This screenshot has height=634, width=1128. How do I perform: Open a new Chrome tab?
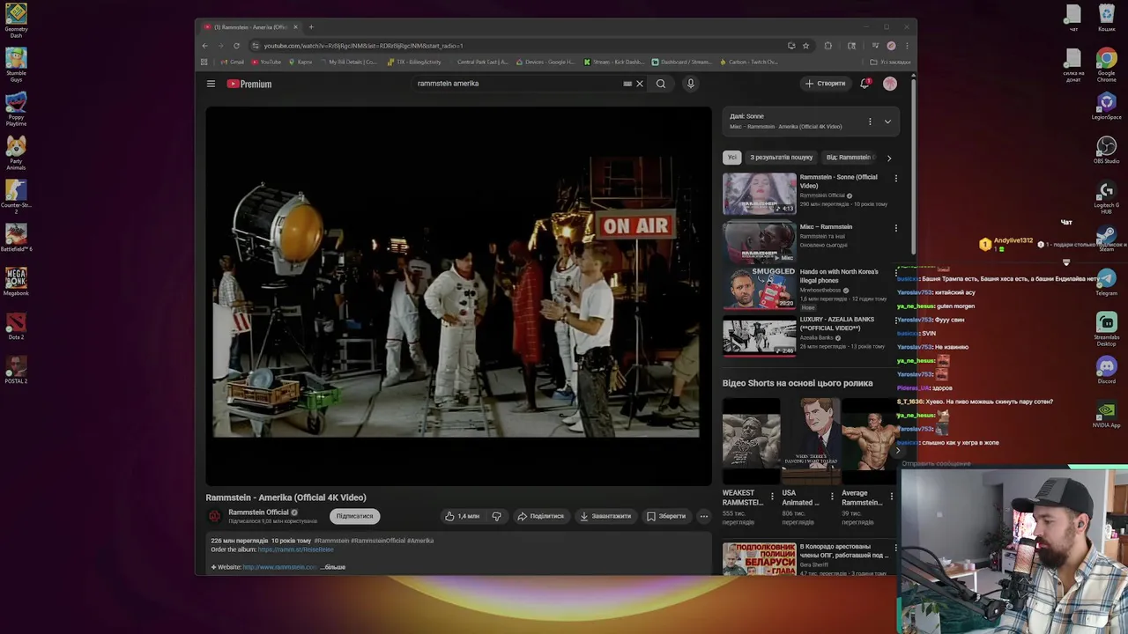click(311, 27)
